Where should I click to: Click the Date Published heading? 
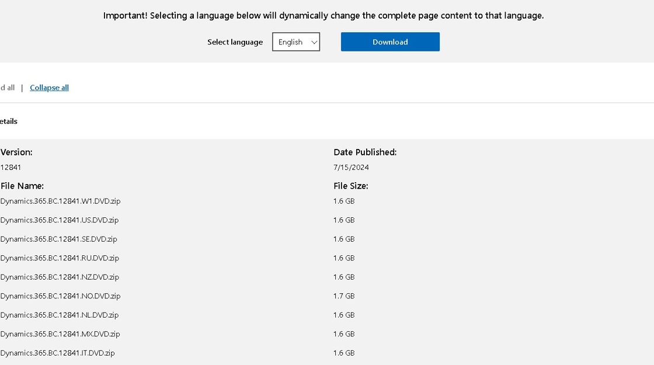[x=365, y=152]
